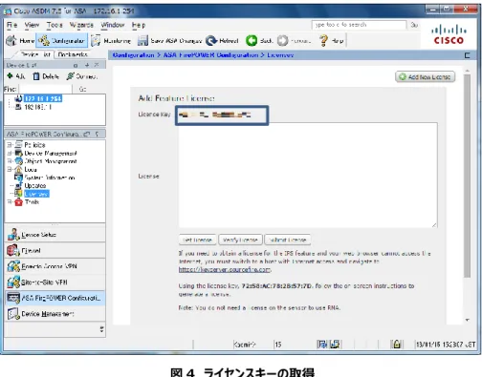Click navigation pane options chevron
Image resolution: width=482 pixels, height=377 pixels.
point(101,329)
